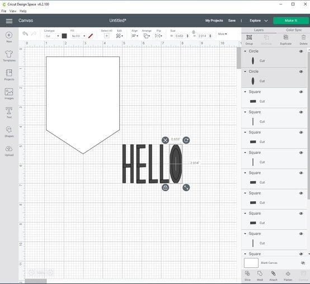The image size is (310, 284).
Task: Click the Width size input field
Action: (x=180, y=36)
